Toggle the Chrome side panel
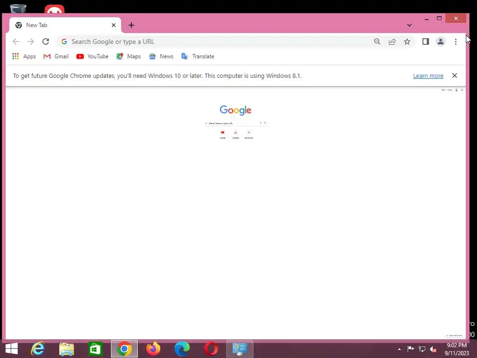 [x=426, y=41]
